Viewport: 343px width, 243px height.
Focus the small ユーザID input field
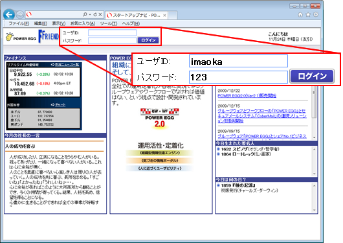(x=112, y=33)
